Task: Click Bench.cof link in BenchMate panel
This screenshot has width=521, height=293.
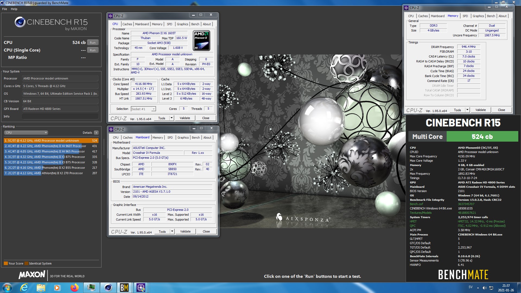Action: pos(416,204)
